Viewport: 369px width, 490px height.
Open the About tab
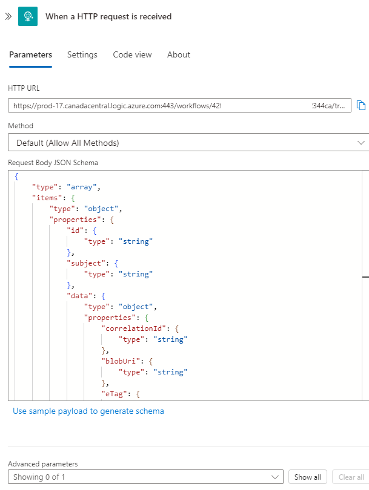(x=179, y=54)
